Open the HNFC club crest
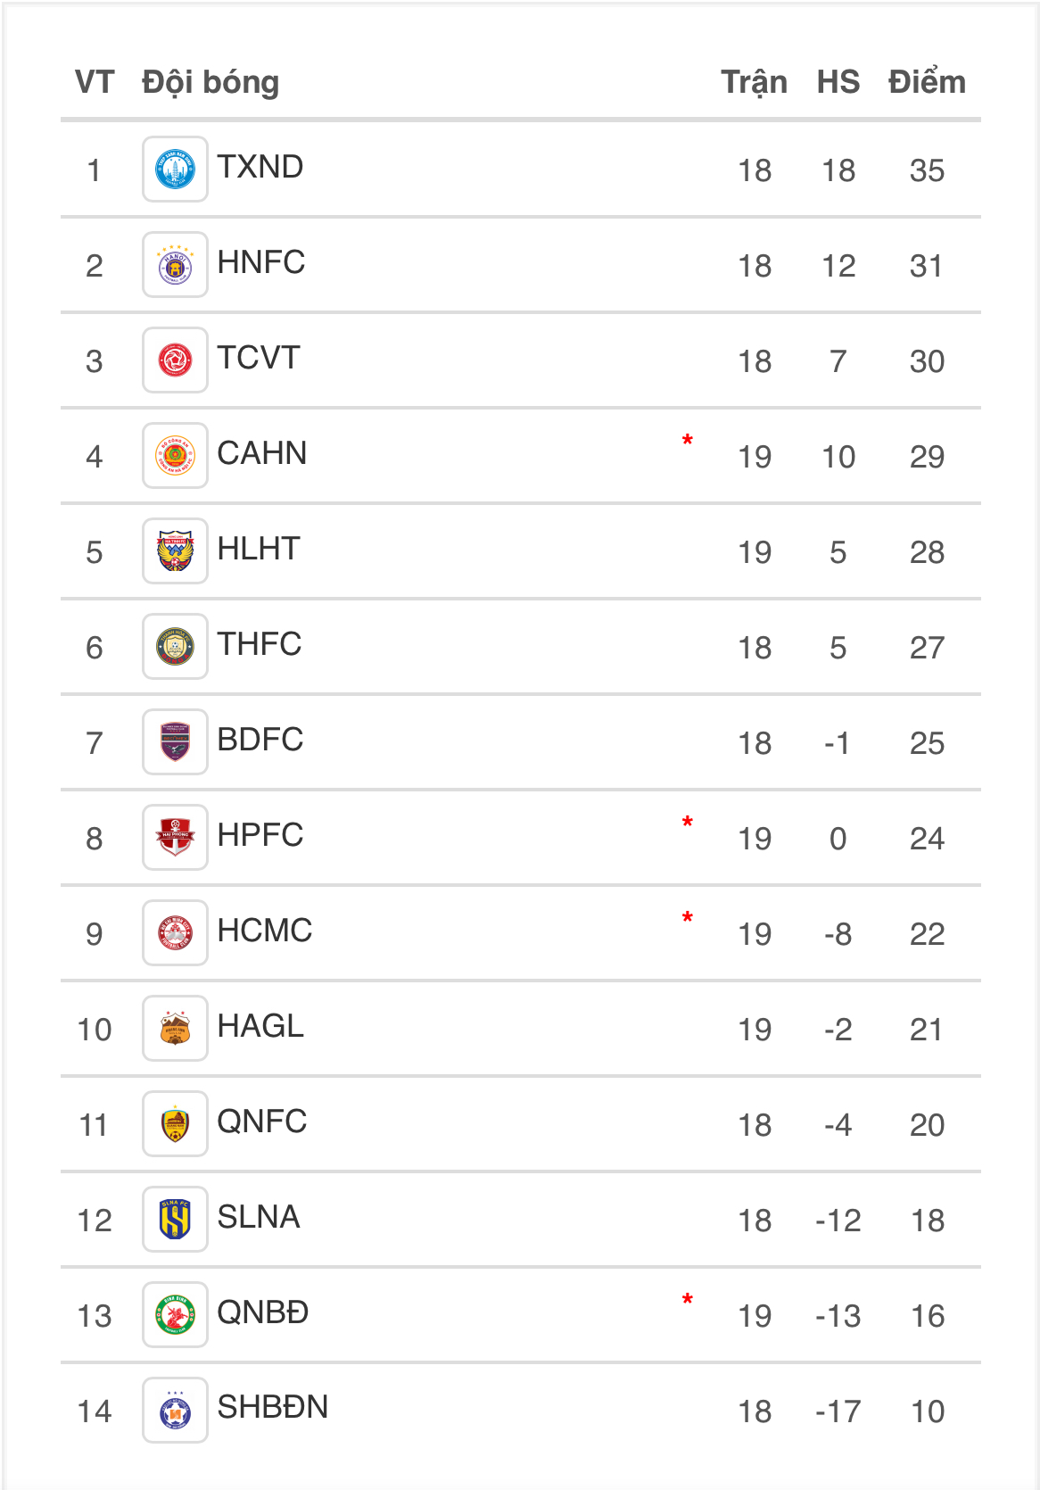This screenshot has width=1040, height=1490. [x=175, y=264]
